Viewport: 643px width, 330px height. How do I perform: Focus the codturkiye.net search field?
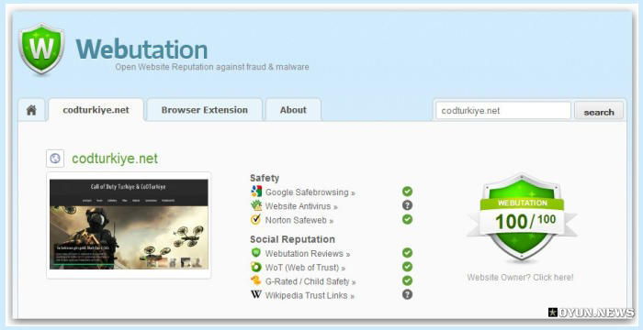(503, 111)
